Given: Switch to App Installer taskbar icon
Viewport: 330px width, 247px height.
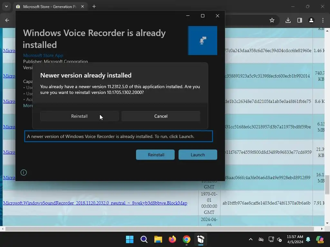Looking at the screenshot, I should (201, 239).
